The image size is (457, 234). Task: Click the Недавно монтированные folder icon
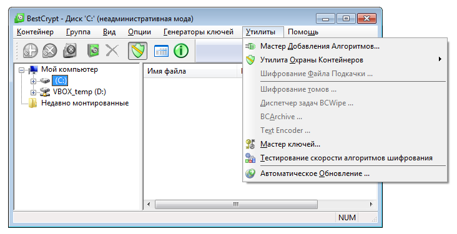(33, 103)
